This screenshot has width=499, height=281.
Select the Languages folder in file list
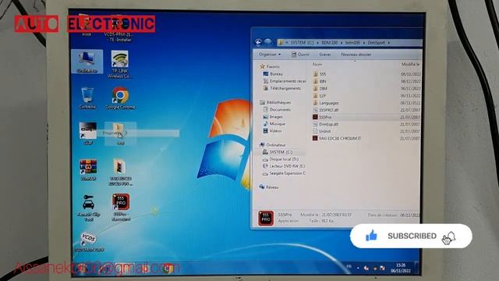click(326, 103)
